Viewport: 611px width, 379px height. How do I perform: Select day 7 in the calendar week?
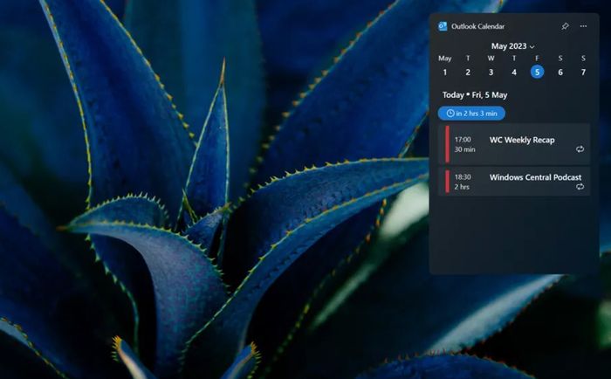pos(583,72)
